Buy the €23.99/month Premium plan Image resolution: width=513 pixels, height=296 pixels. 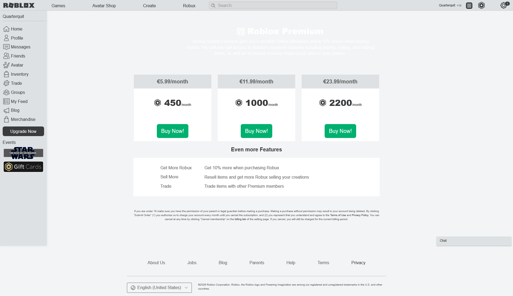340,131
